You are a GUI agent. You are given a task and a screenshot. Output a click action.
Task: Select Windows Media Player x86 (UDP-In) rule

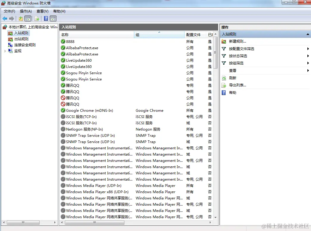pos(136,192)
